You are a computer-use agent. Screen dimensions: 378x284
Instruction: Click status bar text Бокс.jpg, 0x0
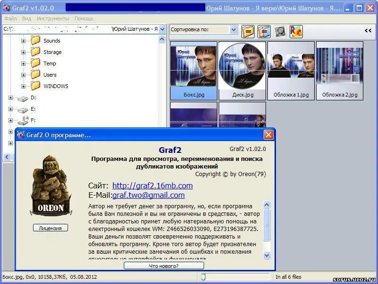point(18,277)
